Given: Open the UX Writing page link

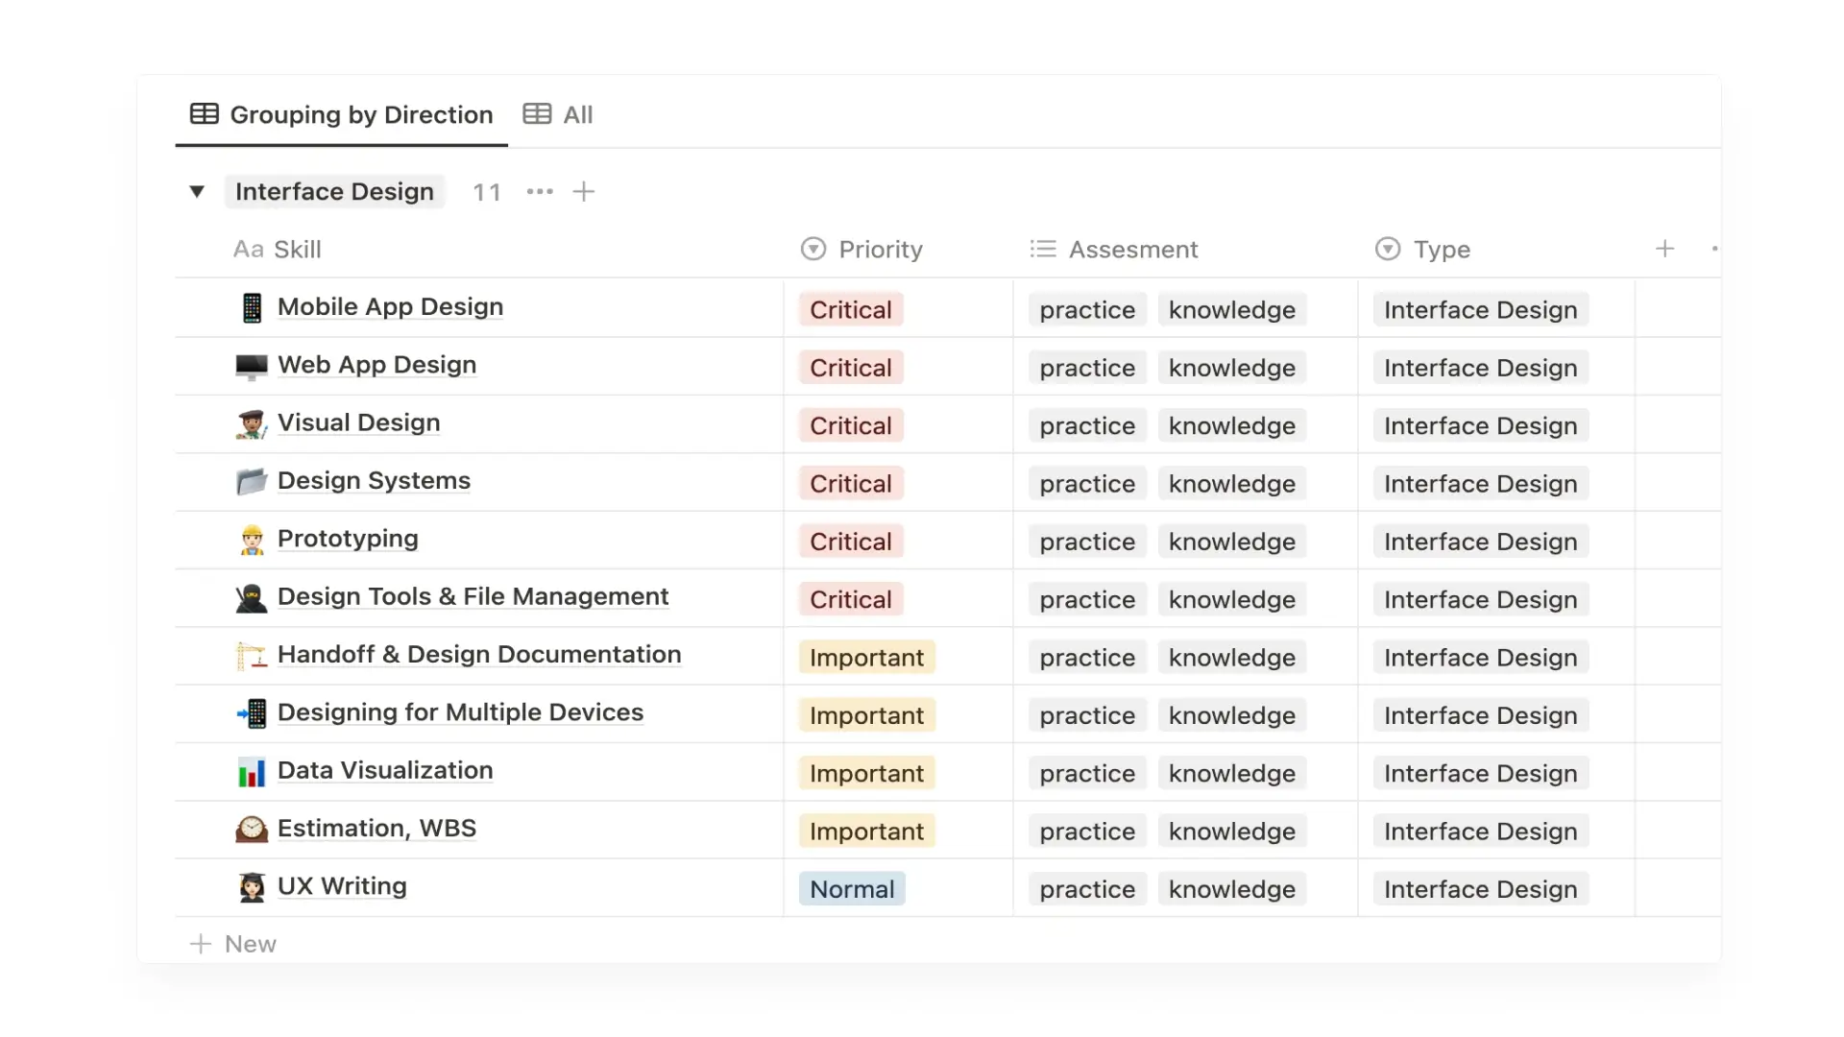Looking at the screenshot, I should point(342,886).
